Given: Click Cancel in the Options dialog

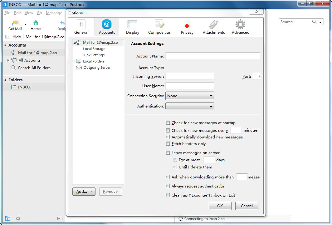Looking at the screenshot, I should (x=247, y=206).
